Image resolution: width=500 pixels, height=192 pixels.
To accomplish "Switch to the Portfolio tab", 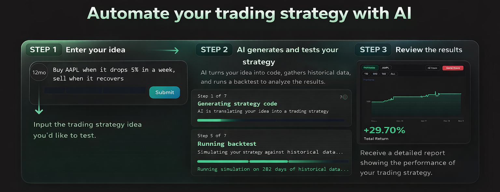I will point(370,68).
